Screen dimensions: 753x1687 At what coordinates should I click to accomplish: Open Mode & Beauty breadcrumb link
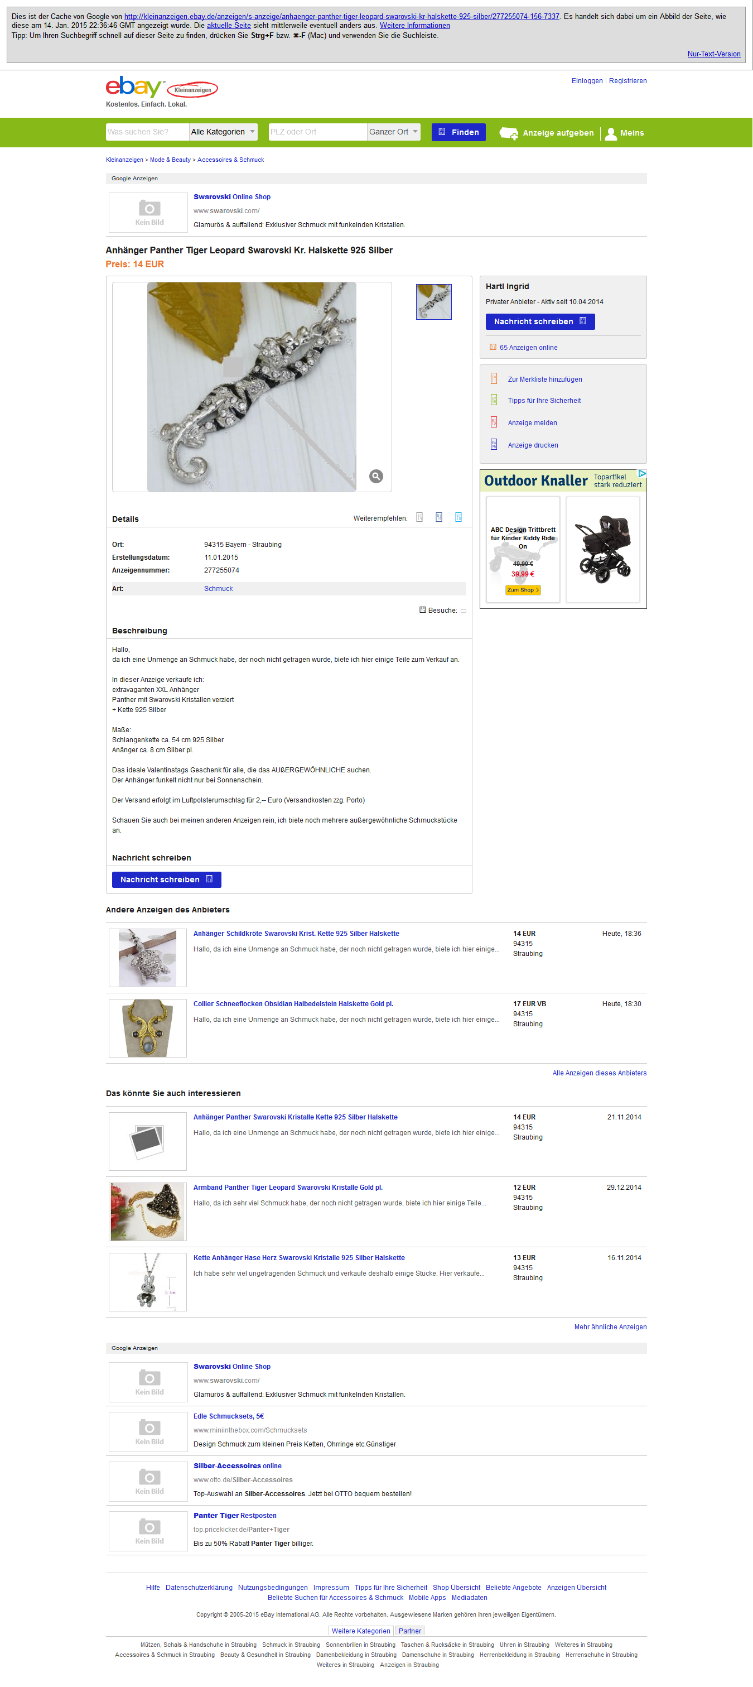tap(170, 160)
